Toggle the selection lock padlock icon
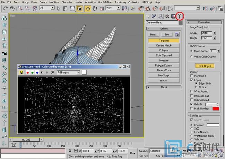 (70, 151)
